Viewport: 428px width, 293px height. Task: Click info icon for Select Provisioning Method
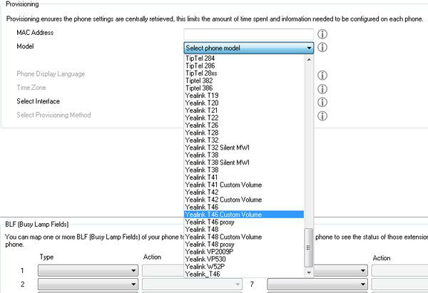[x=322, y=115]
